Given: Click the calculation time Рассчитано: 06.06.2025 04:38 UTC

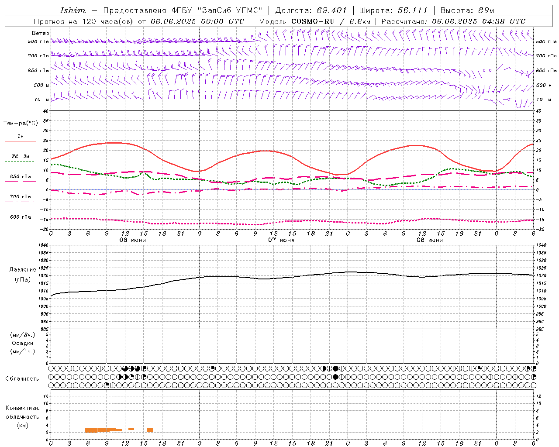Looking at the screenshot, I should 453,21.
